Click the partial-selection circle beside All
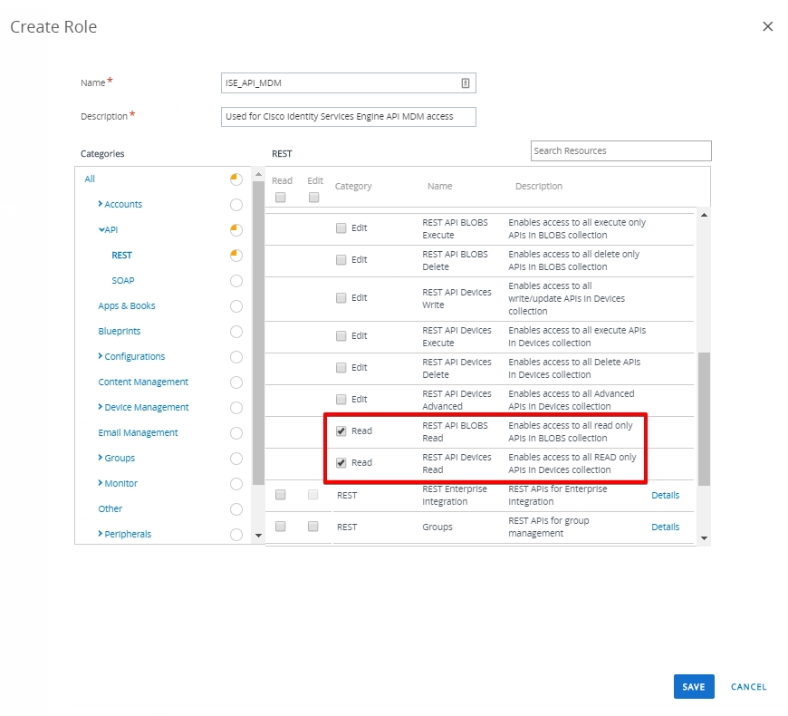Screen dimensions: 788x716 [x=236, y=179]
